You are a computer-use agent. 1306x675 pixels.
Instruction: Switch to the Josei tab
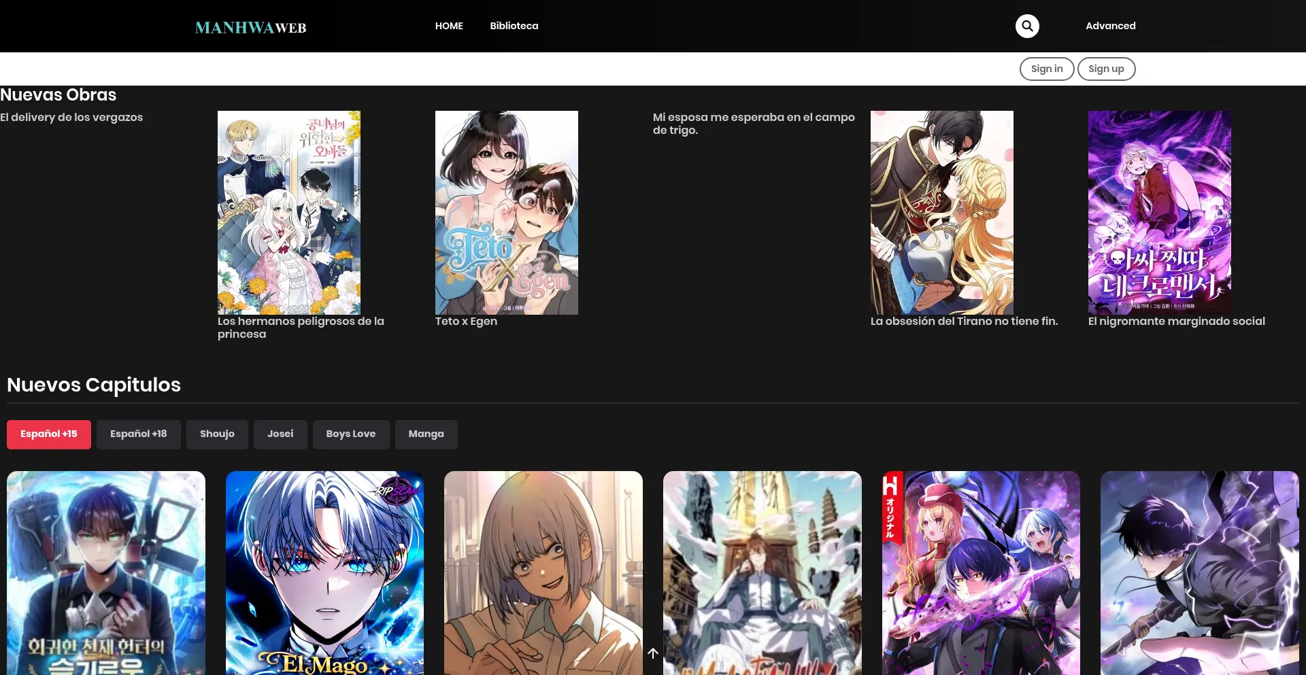(280, 434)
